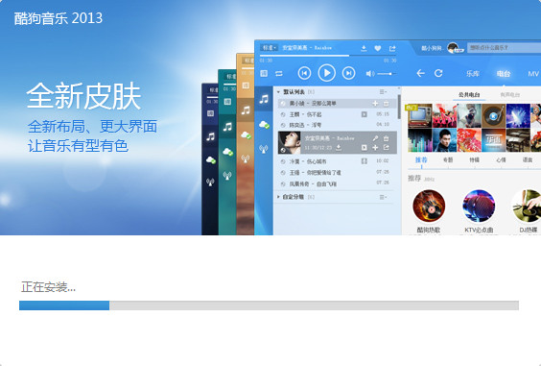
Task: Click the user avatar in the preview header
Action: coord(453,48)
